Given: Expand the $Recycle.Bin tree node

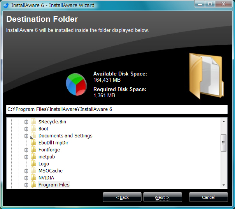Looking at the screenshot, I should (x=26, y=122).
